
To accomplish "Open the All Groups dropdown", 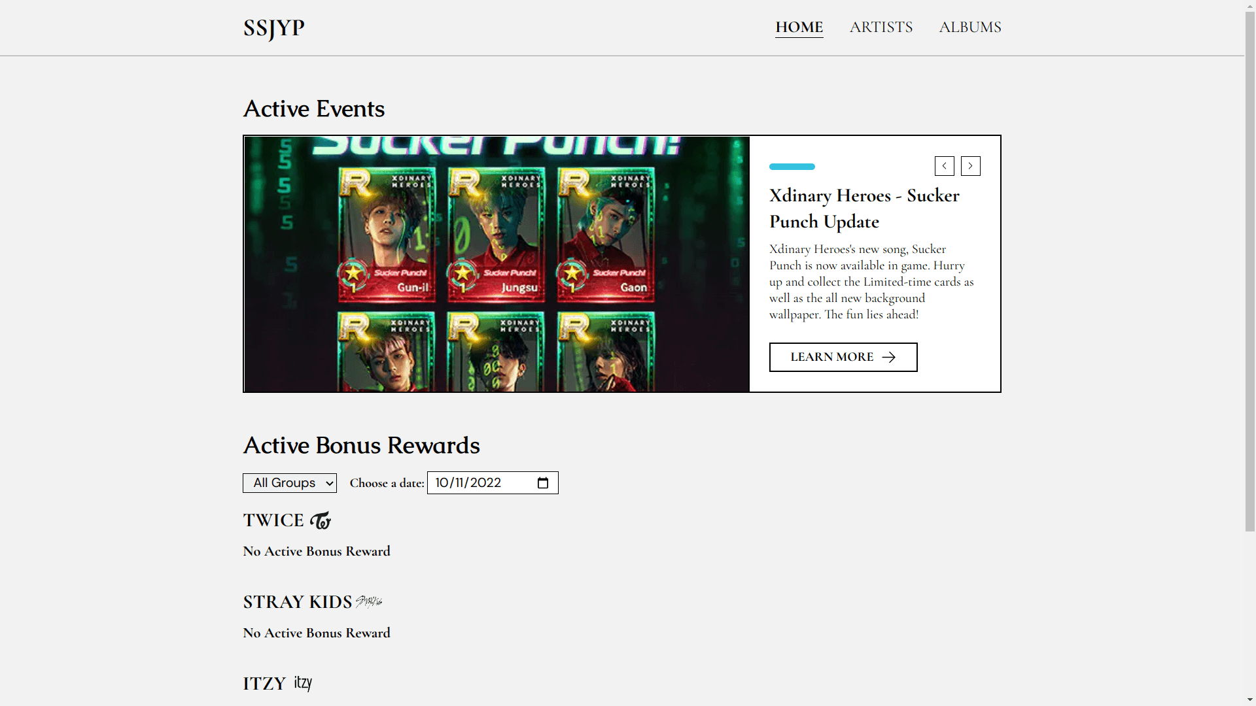I will [x=289, y=483].
